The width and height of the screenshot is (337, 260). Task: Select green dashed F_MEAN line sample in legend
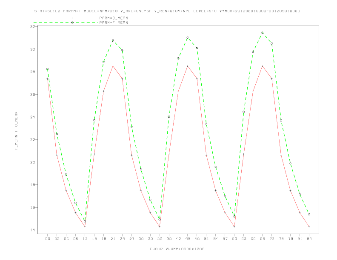point(66,23)
